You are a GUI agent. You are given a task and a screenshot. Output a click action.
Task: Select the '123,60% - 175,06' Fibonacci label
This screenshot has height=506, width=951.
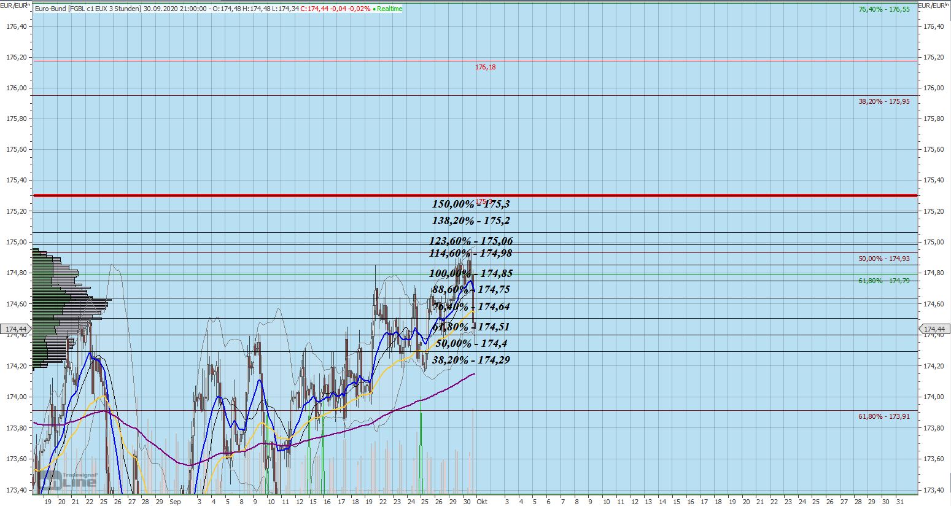tap(471, 241)
